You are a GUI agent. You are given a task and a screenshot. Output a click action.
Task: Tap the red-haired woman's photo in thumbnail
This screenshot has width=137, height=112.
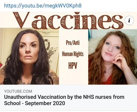113,57
